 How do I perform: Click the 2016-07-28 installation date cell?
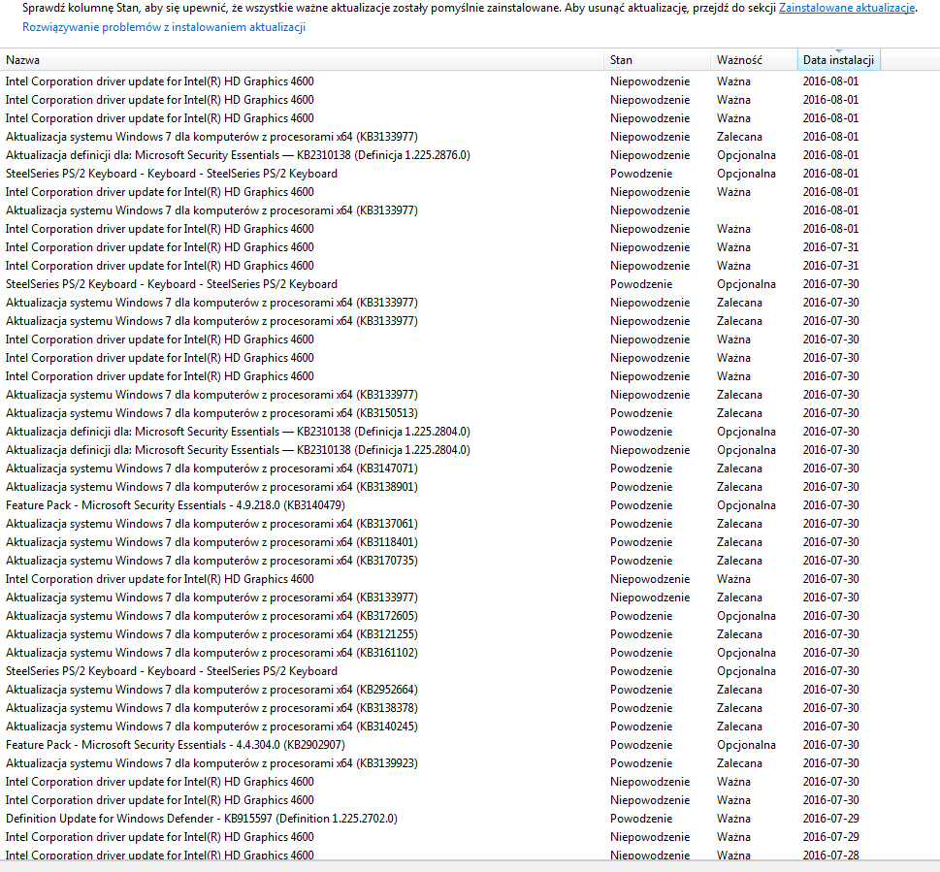click(x=830, y=856)
